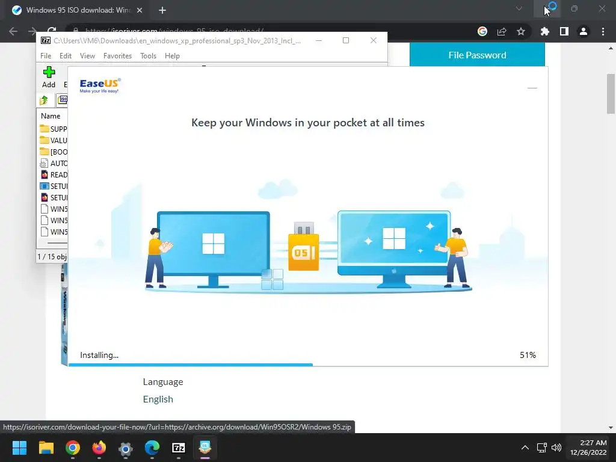Open 7-Zip from the taskbar
The height and width of the screenshot is (462, 616).
[178, 448]
